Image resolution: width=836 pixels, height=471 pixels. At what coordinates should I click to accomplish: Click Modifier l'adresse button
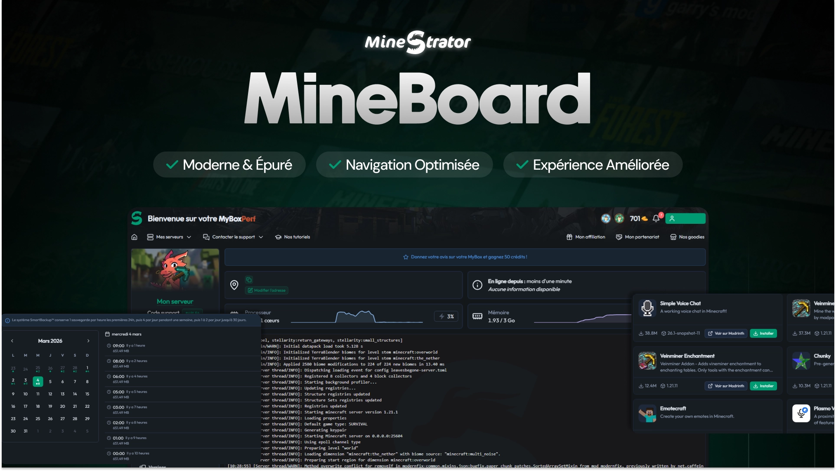(267, 290)
